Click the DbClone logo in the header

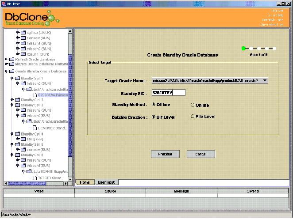(x=32, y=18)
